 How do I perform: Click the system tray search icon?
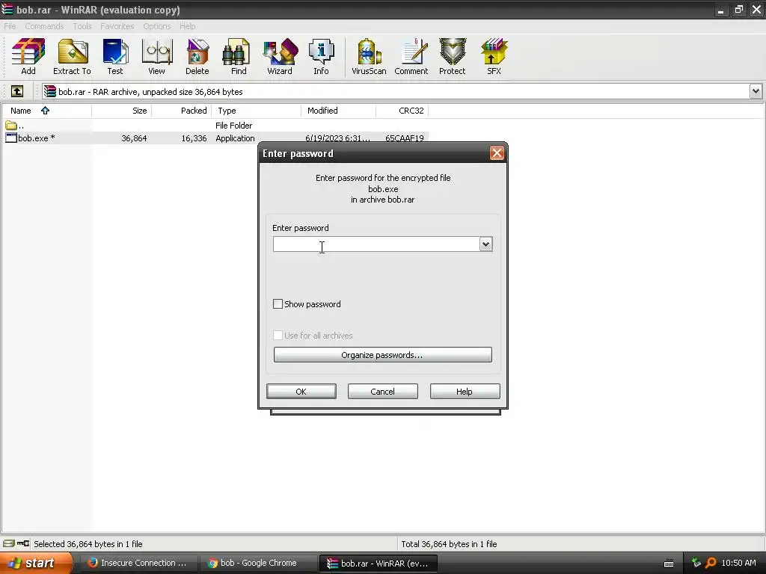click(x=711, y=563)
